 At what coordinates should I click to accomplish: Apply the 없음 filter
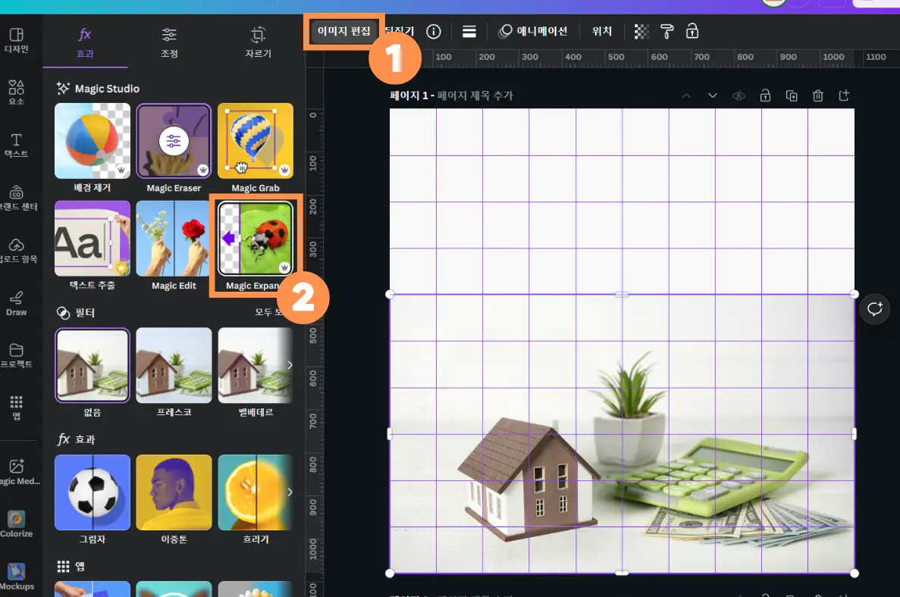[93, 365]
